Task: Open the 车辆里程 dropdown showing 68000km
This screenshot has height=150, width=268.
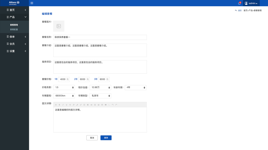Action: point(64,96)
